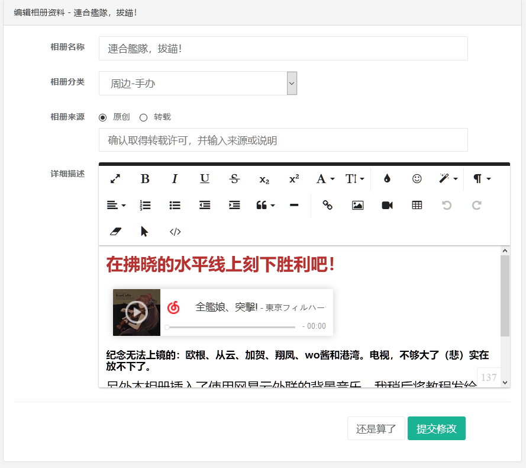Open the 相册分类 category dropdown
The height and width of the screenshot is (468, 526).
(x=198, y=84)
